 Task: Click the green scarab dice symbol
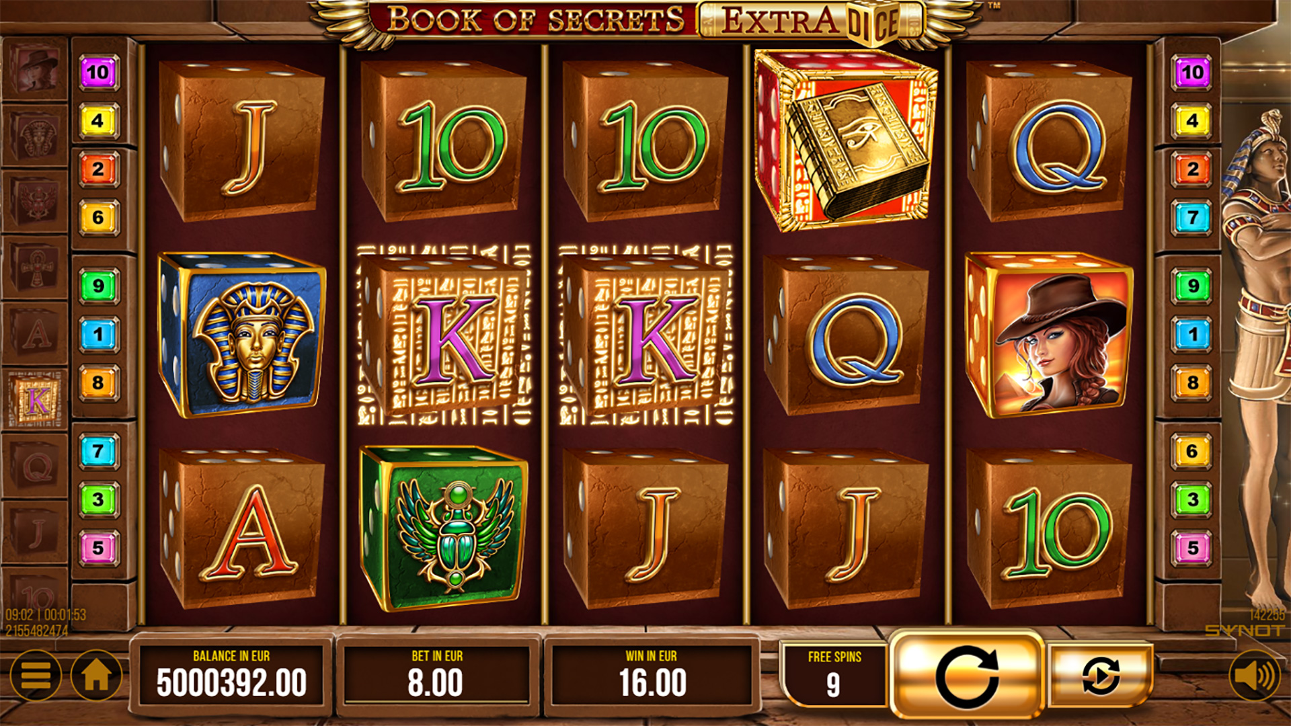[x=443, y=528]
